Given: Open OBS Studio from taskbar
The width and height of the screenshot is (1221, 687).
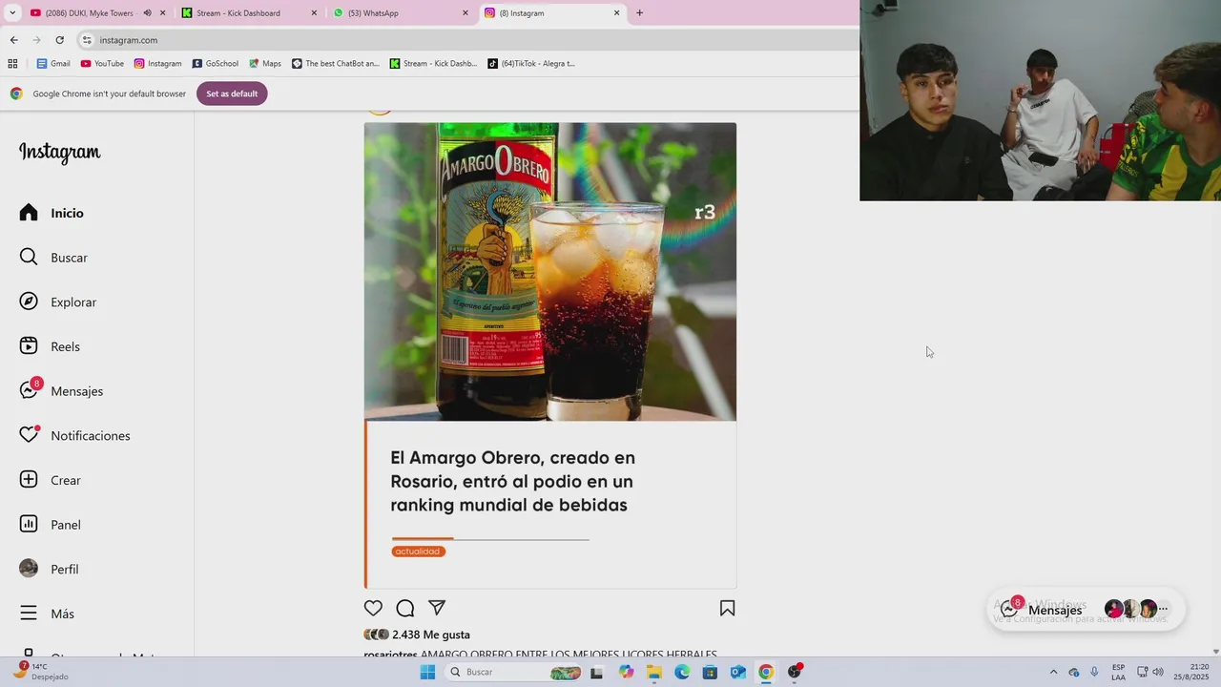Looking at the screenshot, I should pyautogui.click(x=794, y=672).
